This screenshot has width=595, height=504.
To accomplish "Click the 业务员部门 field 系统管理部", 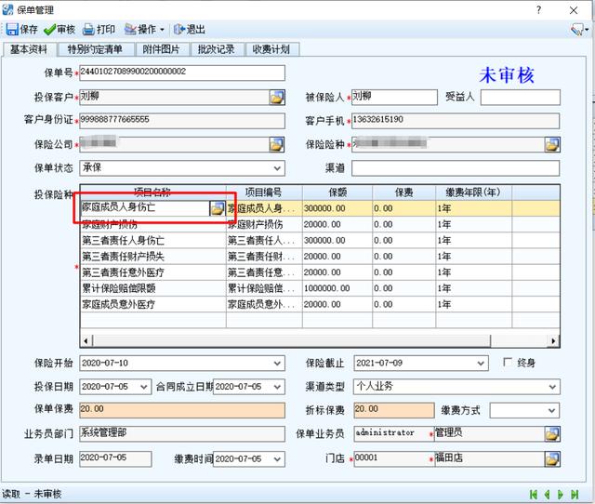I will pos(182,433).
